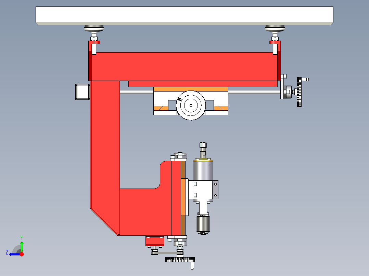The height and width of the screenshot is (276, 369).
Task: Select the white spindle clamp bracket
Action: tap(203, 190)
